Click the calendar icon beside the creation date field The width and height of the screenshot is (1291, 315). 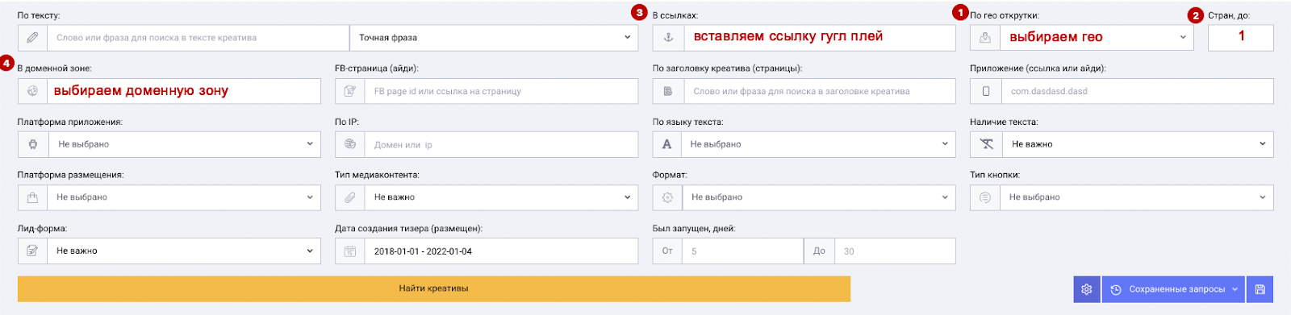[350, 251]
